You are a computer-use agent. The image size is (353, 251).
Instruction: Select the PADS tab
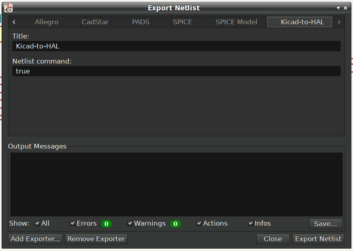[x=141, y=22]
